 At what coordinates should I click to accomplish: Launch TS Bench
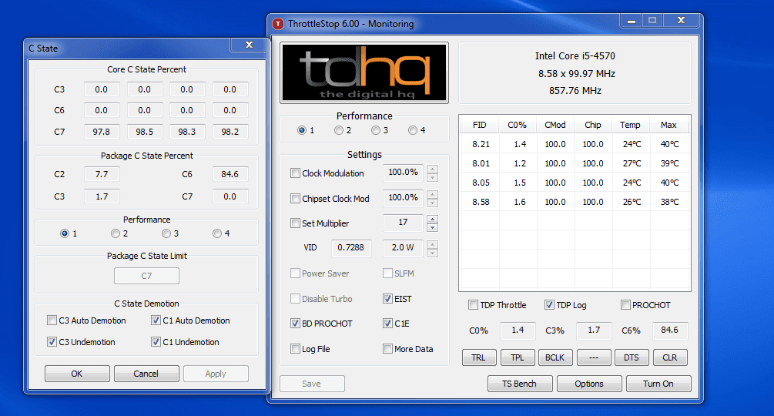tap(520, 384)
